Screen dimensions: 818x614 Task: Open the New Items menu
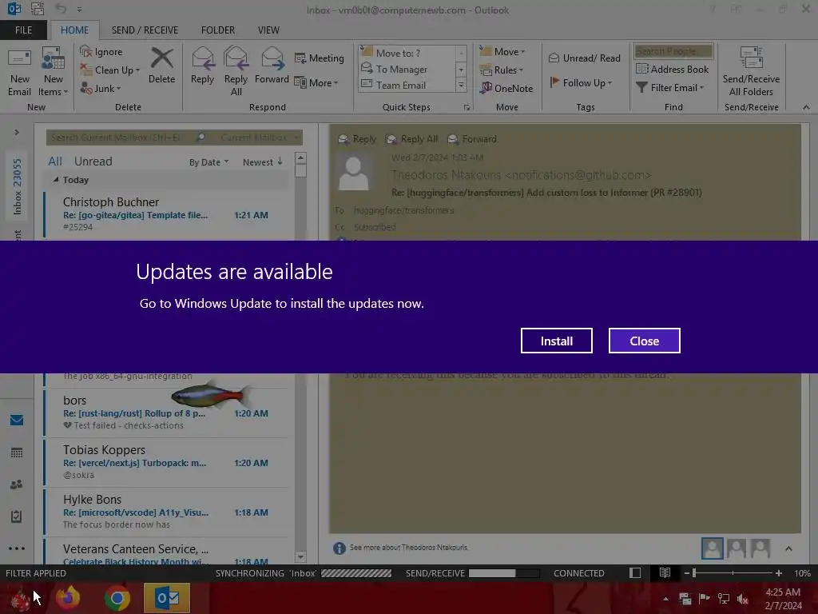click(54, 73)
